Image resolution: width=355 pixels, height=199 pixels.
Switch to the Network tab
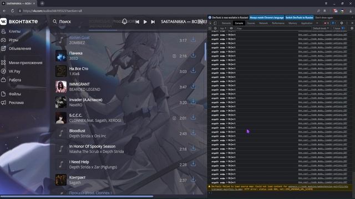click(263, 23)
